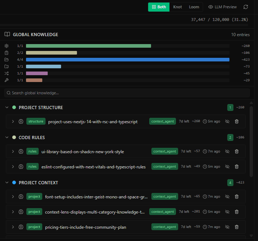258x241 pixels.
Task: Toggle visibility of eslint-configured entry
Action: click(x=227, y=167)
